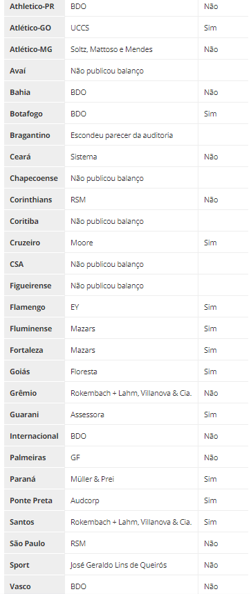Select the EY auditor cell
This screenshot has width=251, height=594.
click(131, 307)
